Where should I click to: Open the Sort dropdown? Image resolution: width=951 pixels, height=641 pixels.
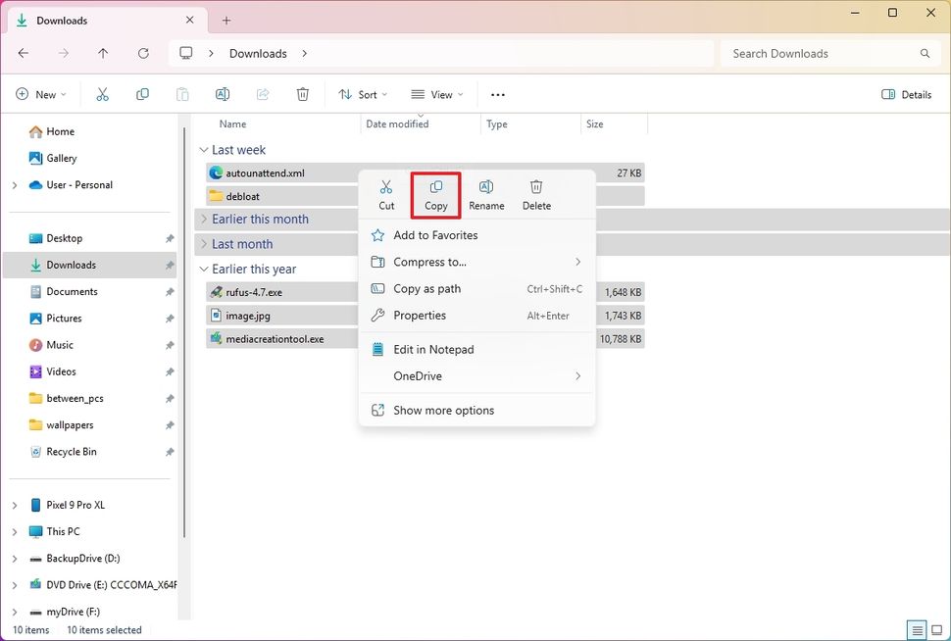coord(363,95)
